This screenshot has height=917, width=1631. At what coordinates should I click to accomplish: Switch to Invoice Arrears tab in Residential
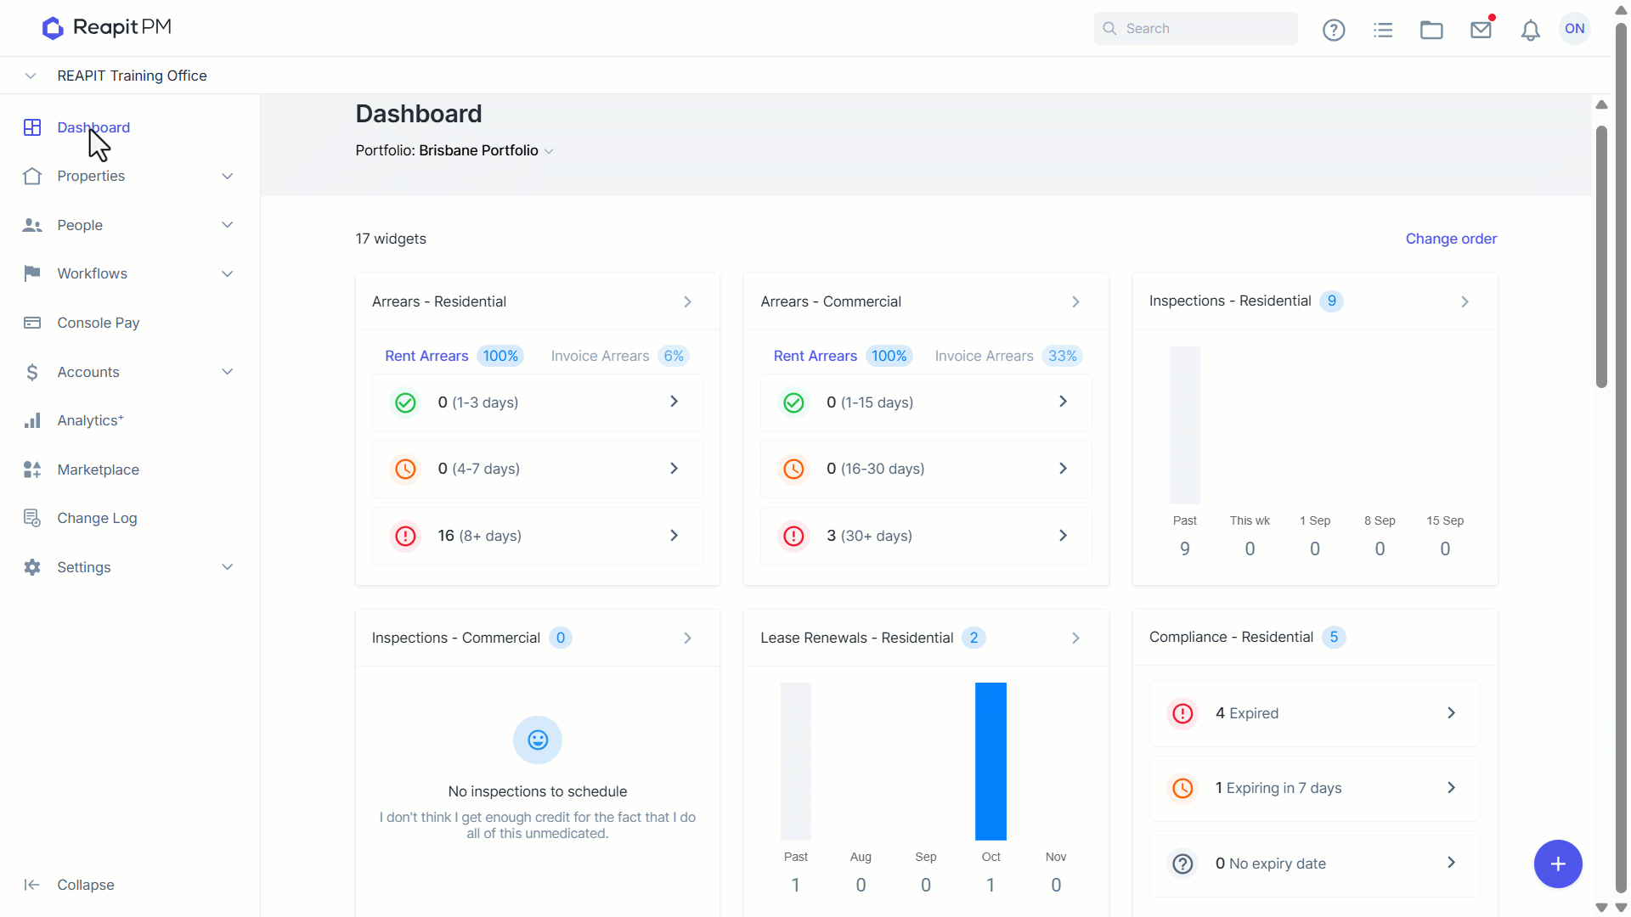(618, 356)
